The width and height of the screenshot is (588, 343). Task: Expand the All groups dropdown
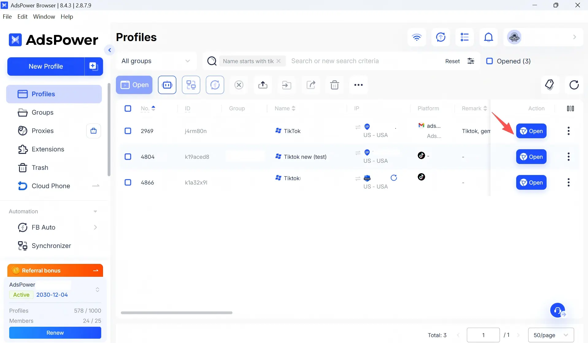click(x=156, y=61)
